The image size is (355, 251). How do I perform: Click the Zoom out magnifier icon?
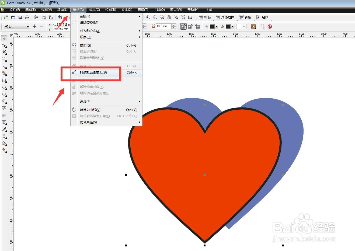155,17
